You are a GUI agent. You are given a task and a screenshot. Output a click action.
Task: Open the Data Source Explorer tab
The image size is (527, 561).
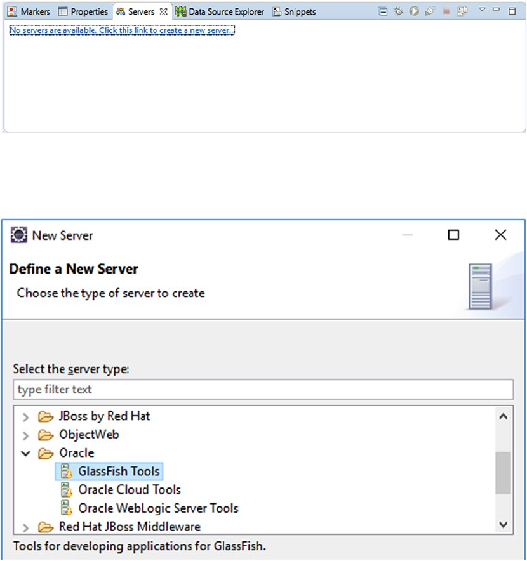pos(220,11)
